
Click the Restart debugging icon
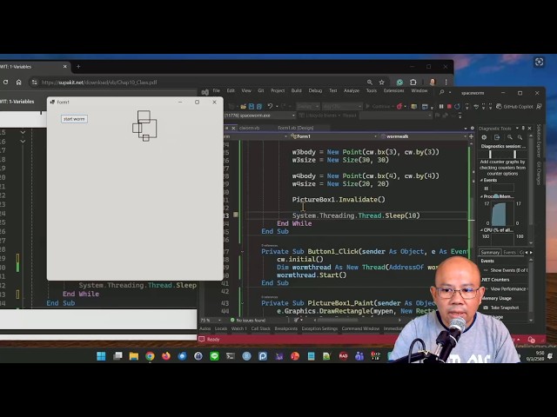pyautogui.click(x=457, y=106)
